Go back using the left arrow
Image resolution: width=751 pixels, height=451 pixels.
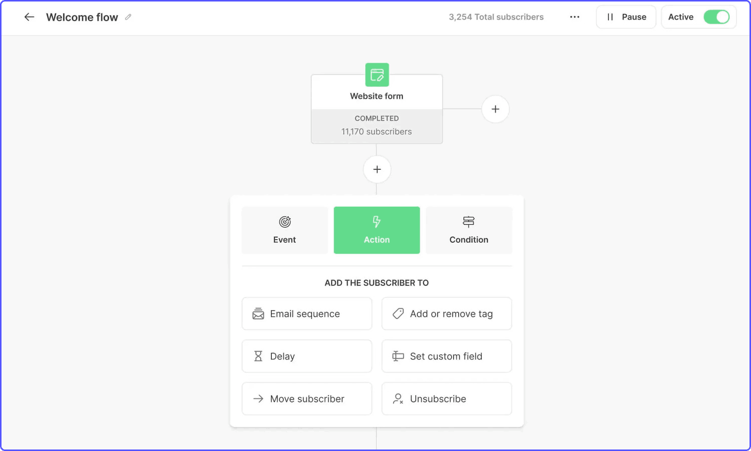point(29,17)
